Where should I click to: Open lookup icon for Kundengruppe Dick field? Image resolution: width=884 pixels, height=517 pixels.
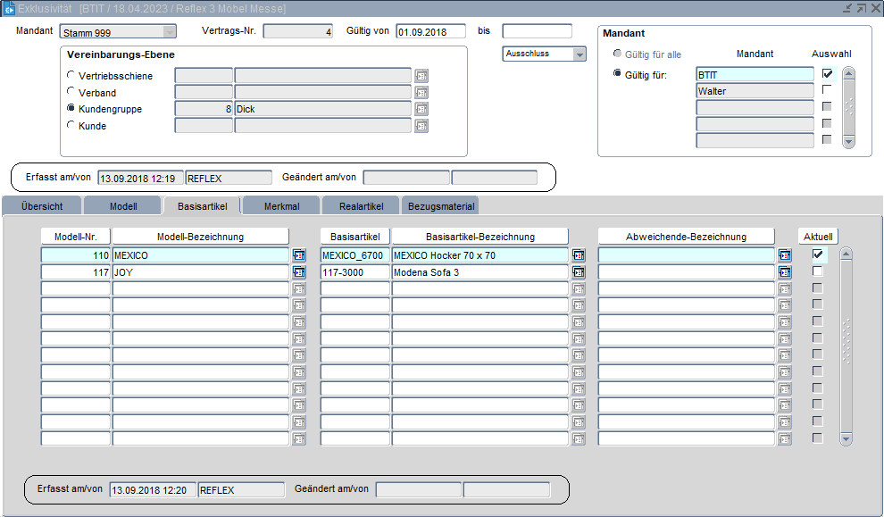(x=422, y=109)
